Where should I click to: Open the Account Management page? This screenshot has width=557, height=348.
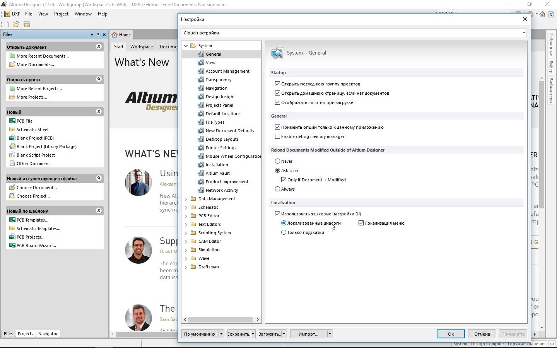227,71
